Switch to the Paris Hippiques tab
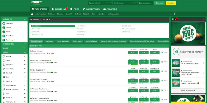The image size is (207, 103). point(91,9)
